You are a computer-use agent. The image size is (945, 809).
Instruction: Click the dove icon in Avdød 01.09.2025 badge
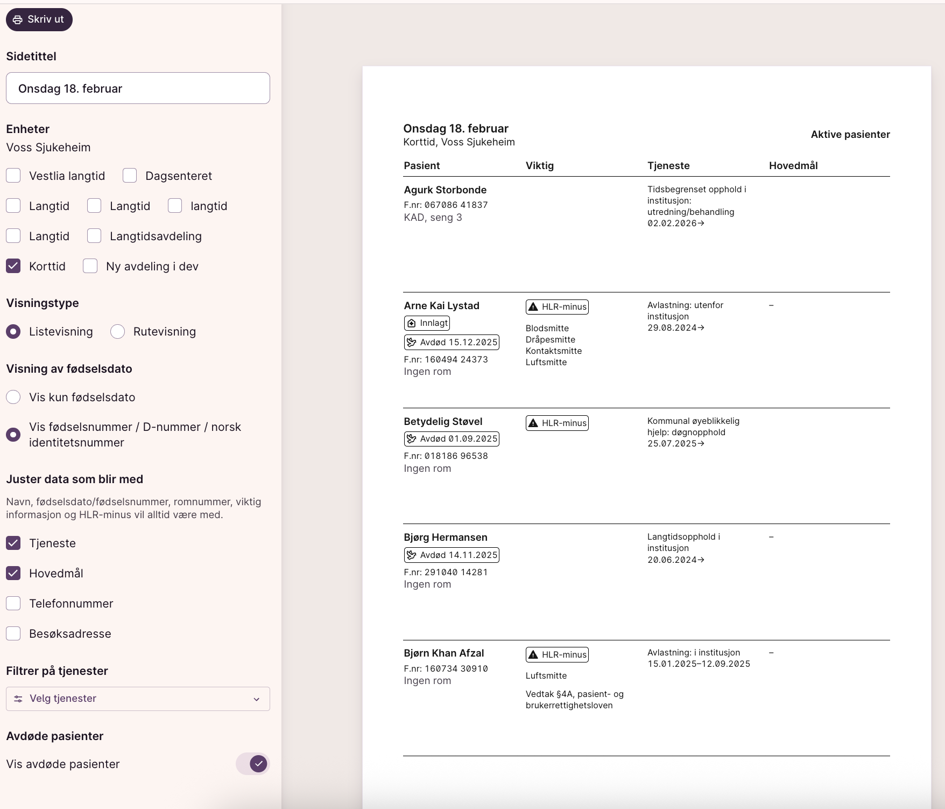412,439
